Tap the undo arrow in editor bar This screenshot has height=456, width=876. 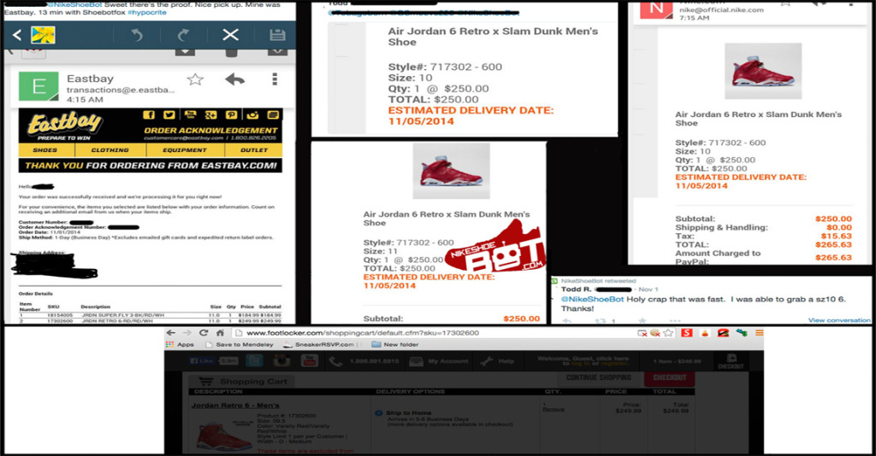tap(137, 35)
